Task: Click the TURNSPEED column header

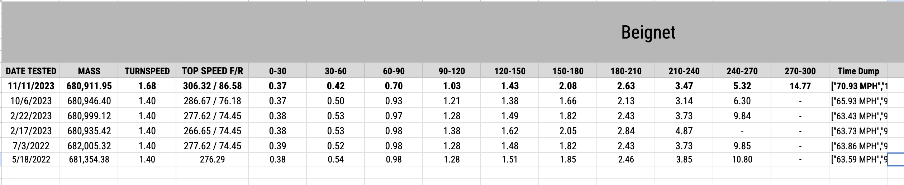Action: tap(147, 71)
